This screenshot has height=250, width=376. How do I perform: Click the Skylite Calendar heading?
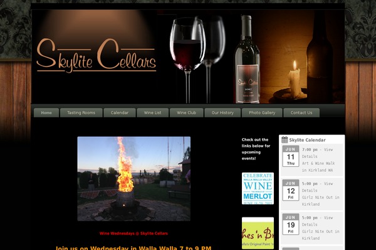coord(307,140)
